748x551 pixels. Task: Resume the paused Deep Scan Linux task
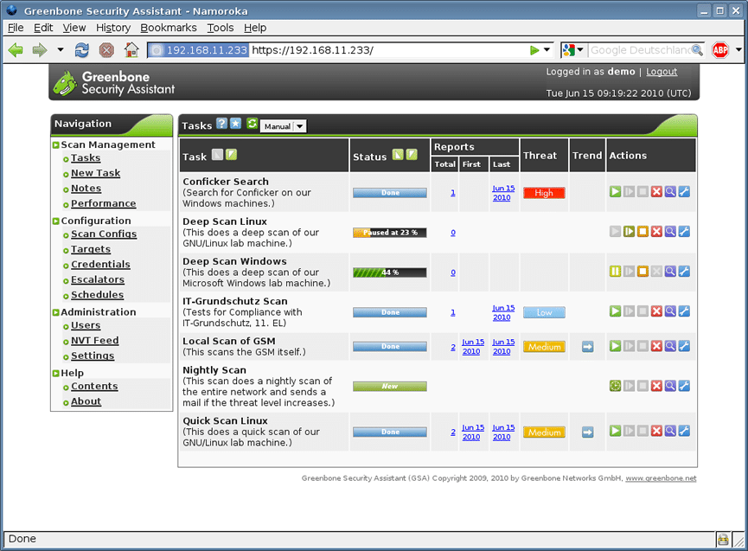tap(629, 232)
